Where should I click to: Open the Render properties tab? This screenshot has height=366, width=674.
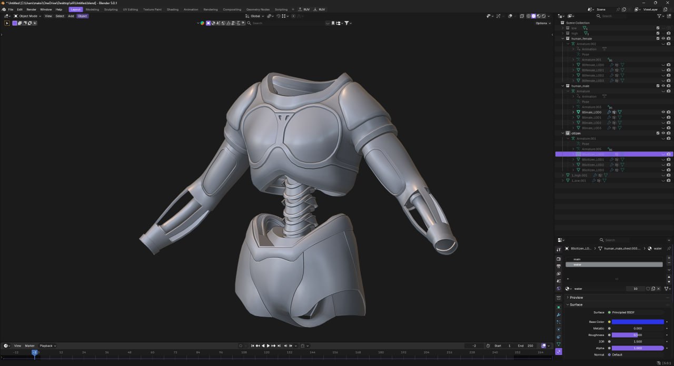559,259
